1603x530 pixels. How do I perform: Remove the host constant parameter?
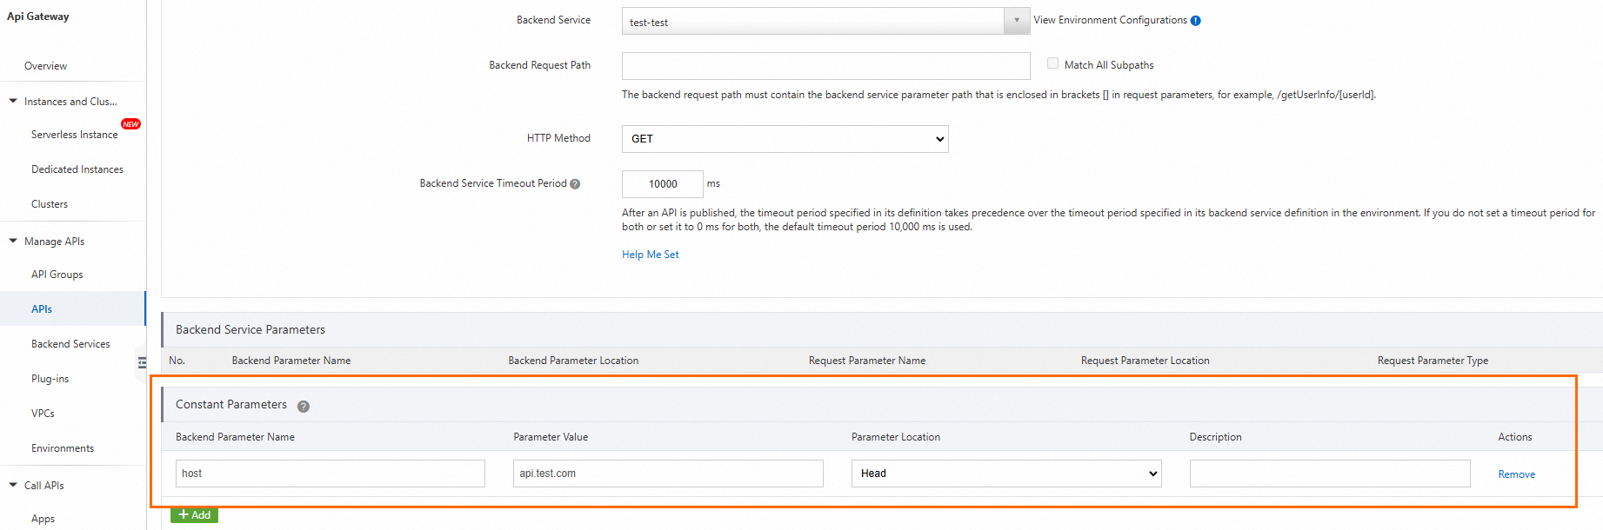pyautogui.click(x=1516, y=474)
